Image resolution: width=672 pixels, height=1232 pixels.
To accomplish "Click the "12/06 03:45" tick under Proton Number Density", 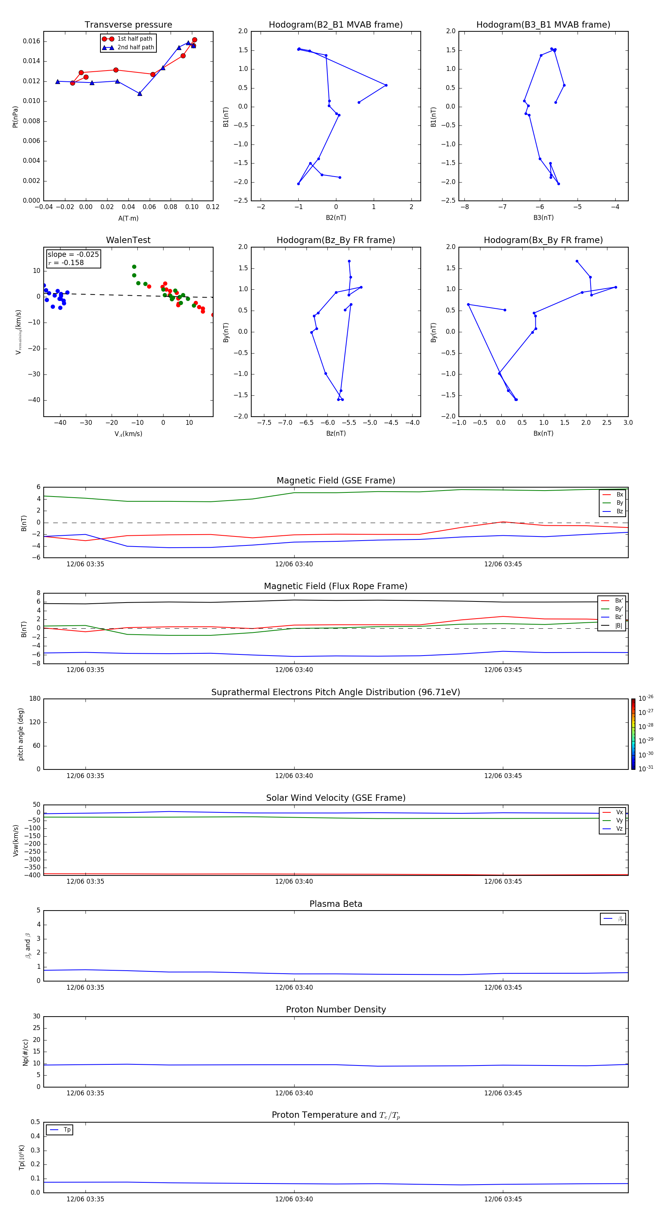I will click(503, 1093).
